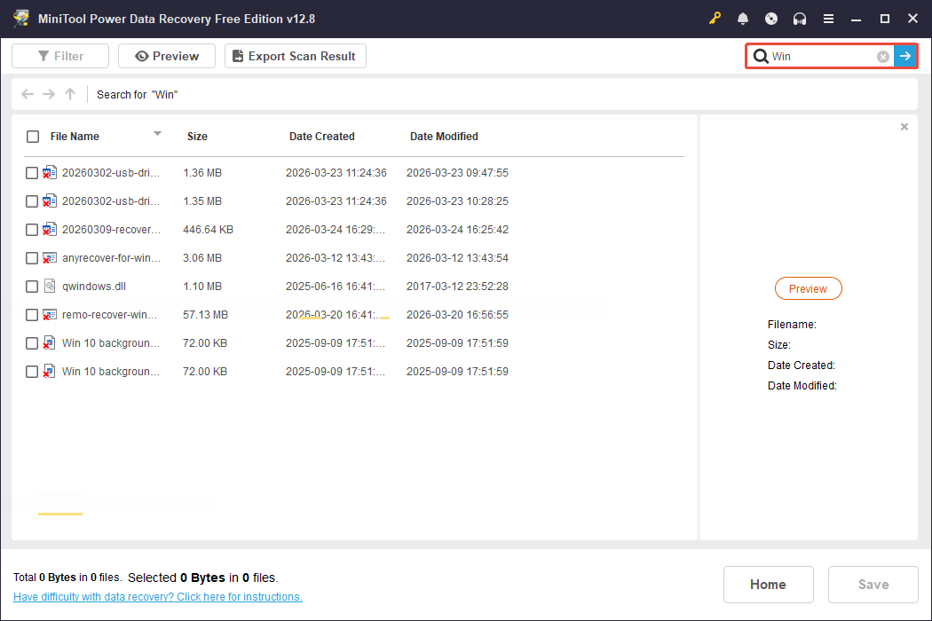932x621 pixels.
Task: Click the bootable media disc icon
Action: point(771,18)
